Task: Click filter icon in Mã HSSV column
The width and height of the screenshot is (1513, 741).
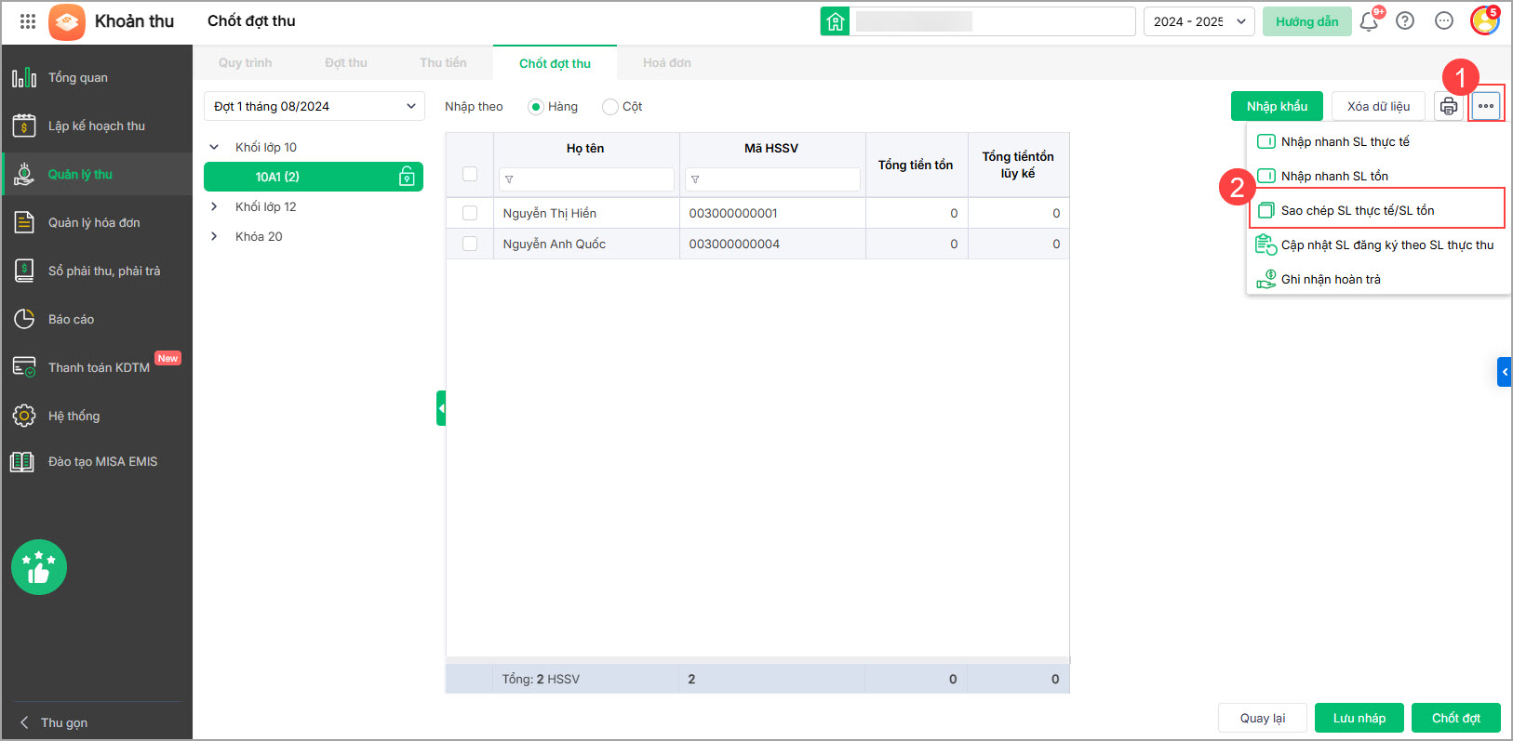Action: pos(695,179)
